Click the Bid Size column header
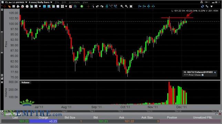 point(70,117)
